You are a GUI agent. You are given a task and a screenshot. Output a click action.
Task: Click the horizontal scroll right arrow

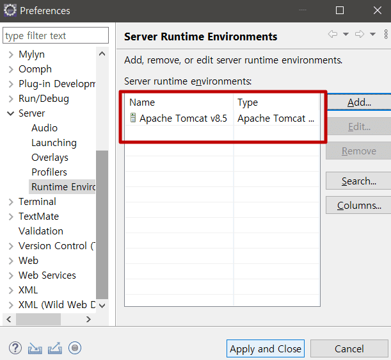[x=88, y=319]
